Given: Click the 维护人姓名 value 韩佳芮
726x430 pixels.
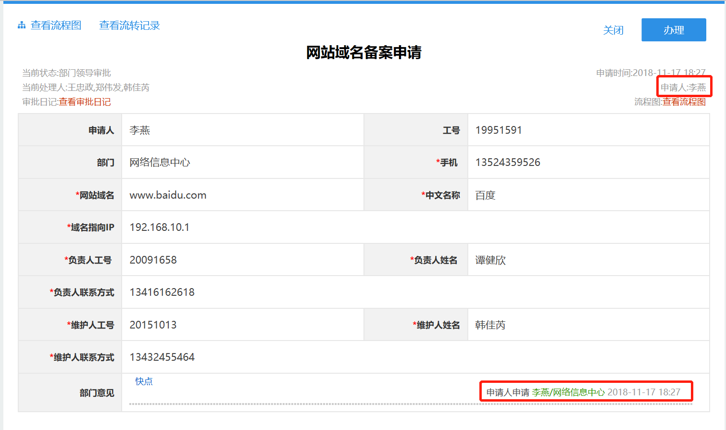Looking at the screenshot, I should coord(490,325).
